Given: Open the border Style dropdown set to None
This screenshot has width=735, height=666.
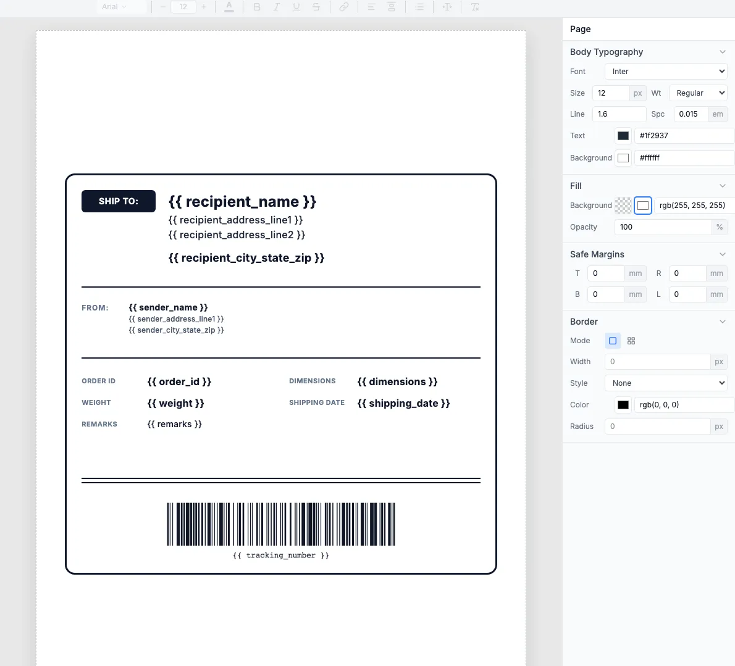Looking at the screenshot, I should pos(665,383).
